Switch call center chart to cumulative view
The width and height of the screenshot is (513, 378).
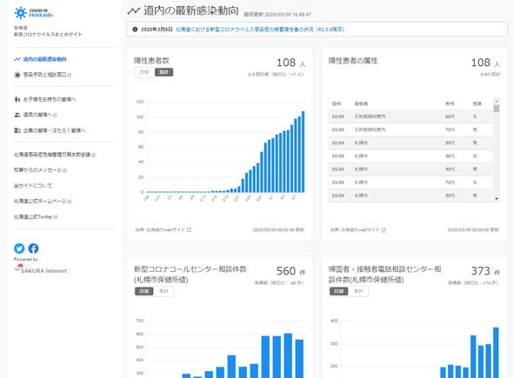coord(163,291)
